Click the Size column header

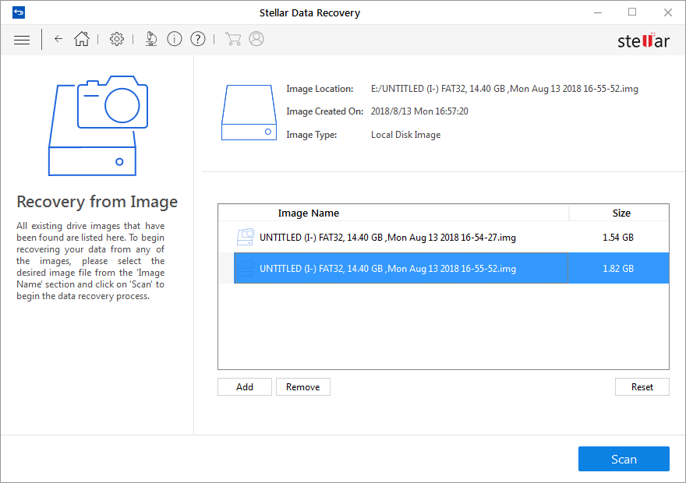[x=621, y=213]
